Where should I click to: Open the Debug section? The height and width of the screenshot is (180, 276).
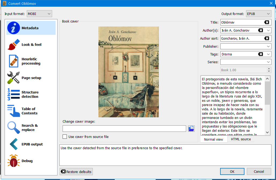31,161
